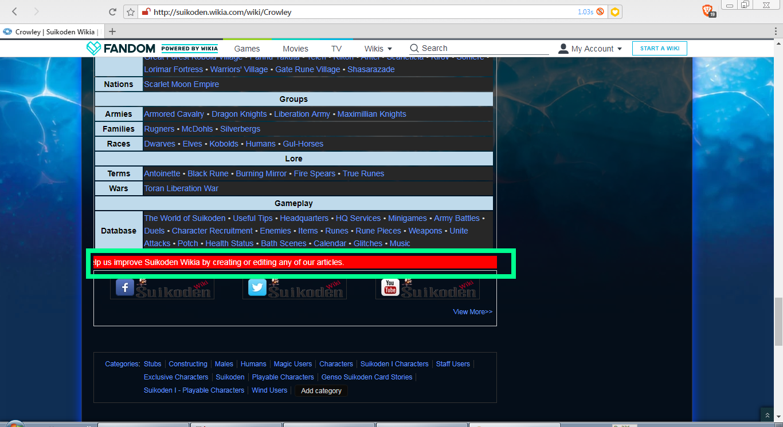This screenshot has width=783, height=427.
Task: Open the Shasarazade link
Action: [371, 69]
